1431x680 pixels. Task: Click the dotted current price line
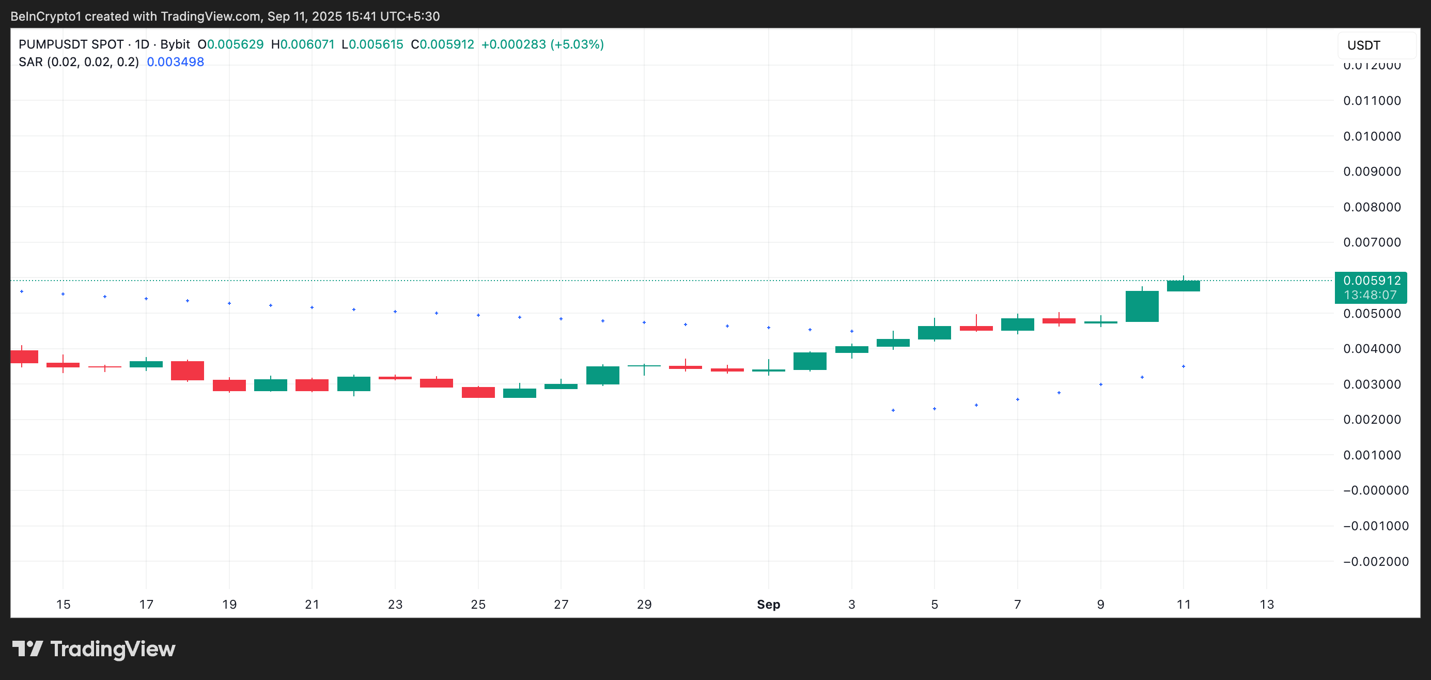click(666, 282)
